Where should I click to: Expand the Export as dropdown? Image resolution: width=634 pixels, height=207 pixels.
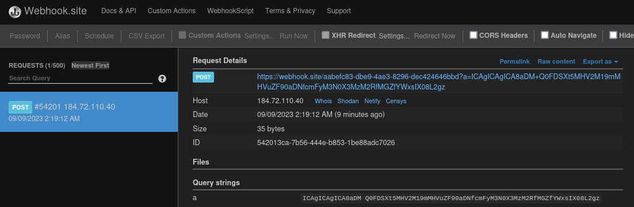[601, 61]
